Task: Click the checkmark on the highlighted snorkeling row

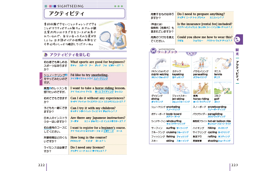Action: coord(41,79)
